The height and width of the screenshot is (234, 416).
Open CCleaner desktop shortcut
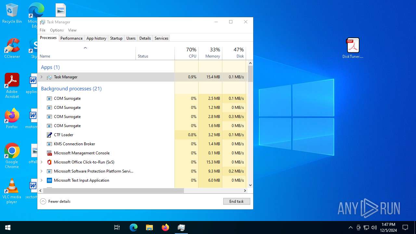pos(12,49)
